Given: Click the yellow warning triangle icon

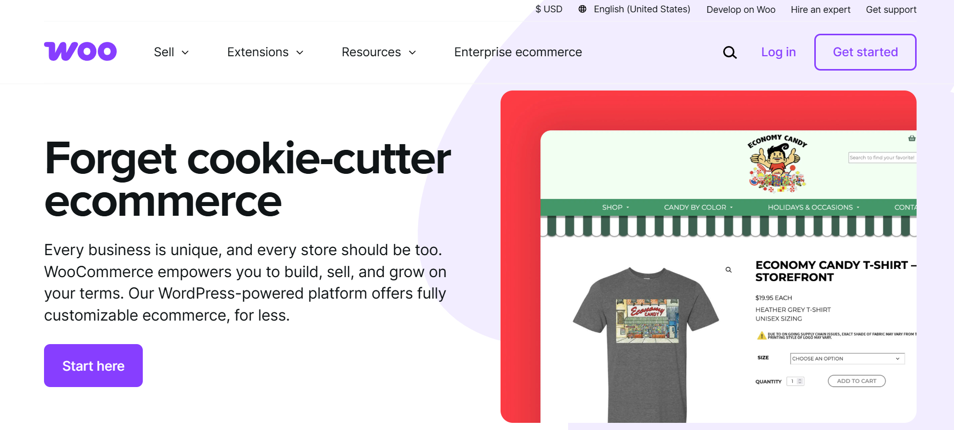Looking at the screenshot, I should click(x=762, y=335).
